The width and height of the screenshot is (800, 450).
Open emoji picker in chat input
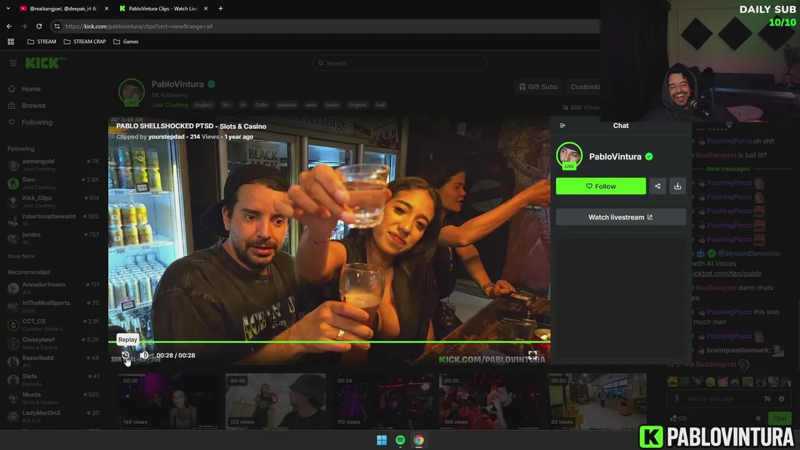pos(782,399)
